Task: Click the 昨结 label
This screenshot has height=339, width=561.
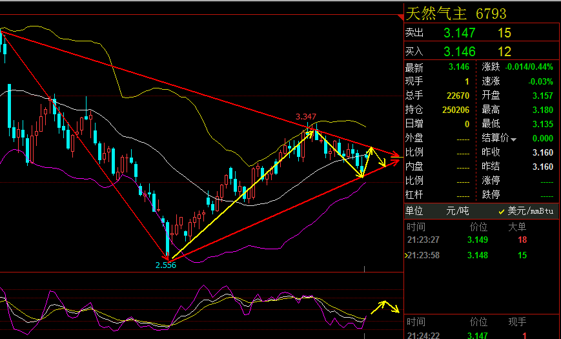Action: [x=491, y=167]
